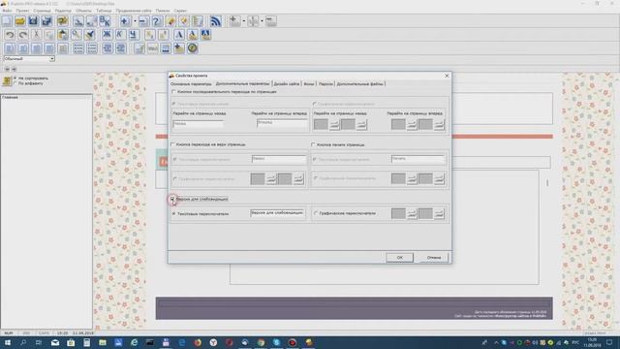Switch to 'Пароли' tab
The image size is (620, 349).
pos(325,84)
